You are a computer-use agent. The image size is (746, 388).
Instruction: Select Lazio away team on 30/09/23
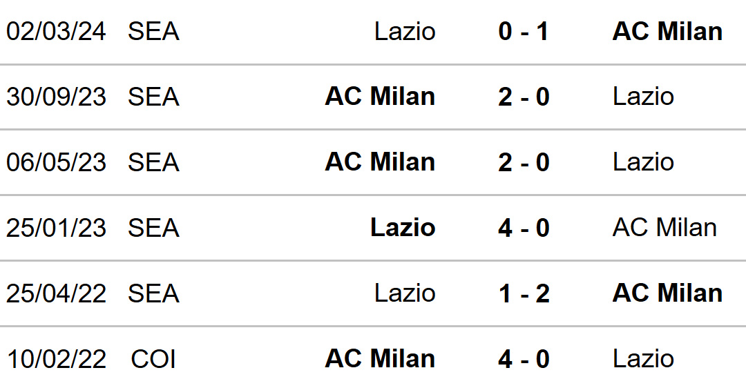click(x=643, y=97)
